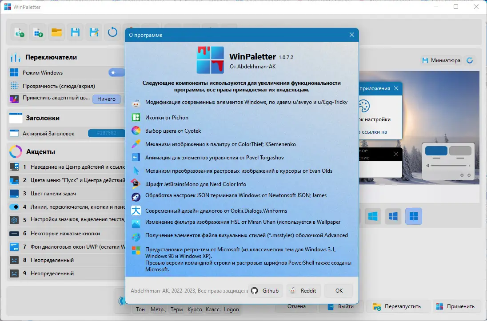Click 'Прозрачность (слюда/акрил)' row
Image resolution: width=487 pixels, height=321 pixels.
coord(67,86)
